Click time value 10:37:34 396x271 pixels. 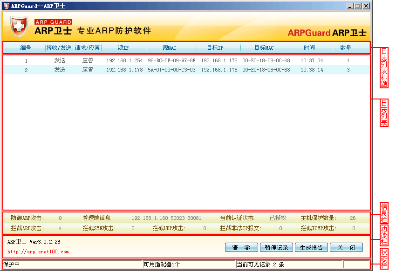coord(312,60)
